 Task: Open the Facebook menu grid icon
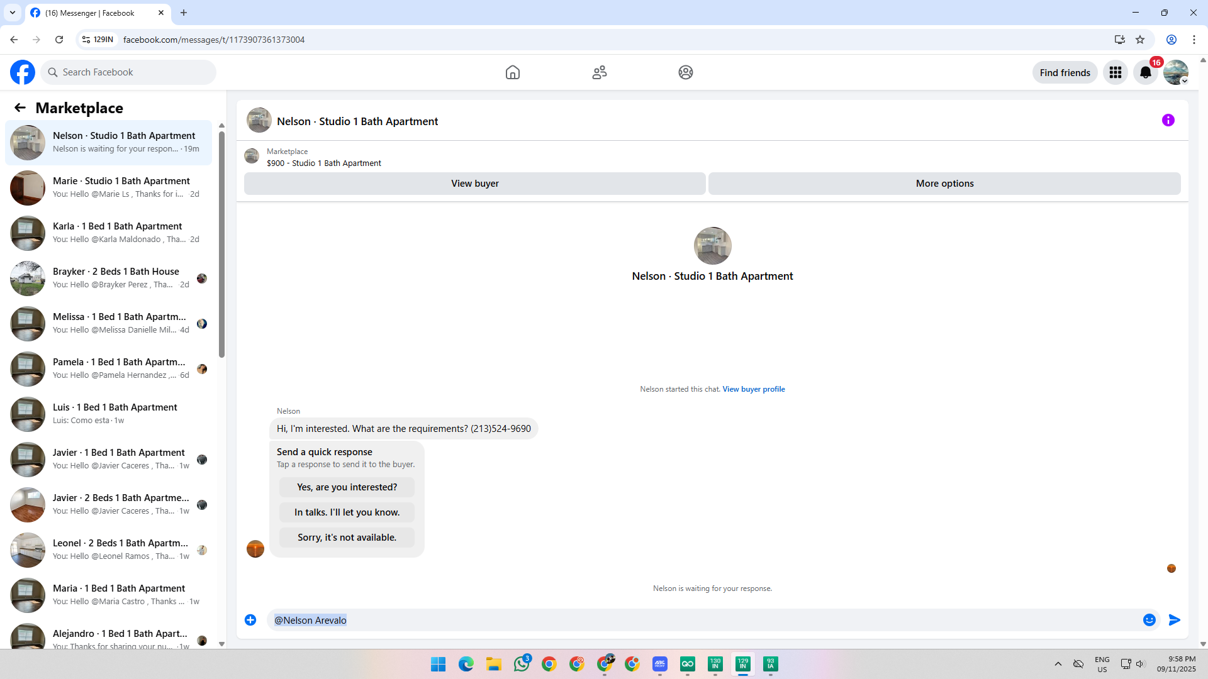click(x=1116, y=72)
